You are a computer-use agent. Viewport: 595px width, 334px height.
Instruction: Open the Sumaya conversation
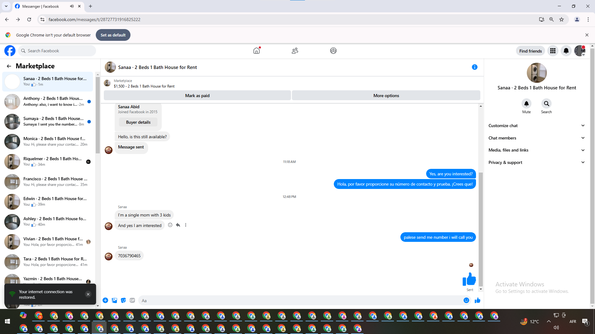(48, 122)
